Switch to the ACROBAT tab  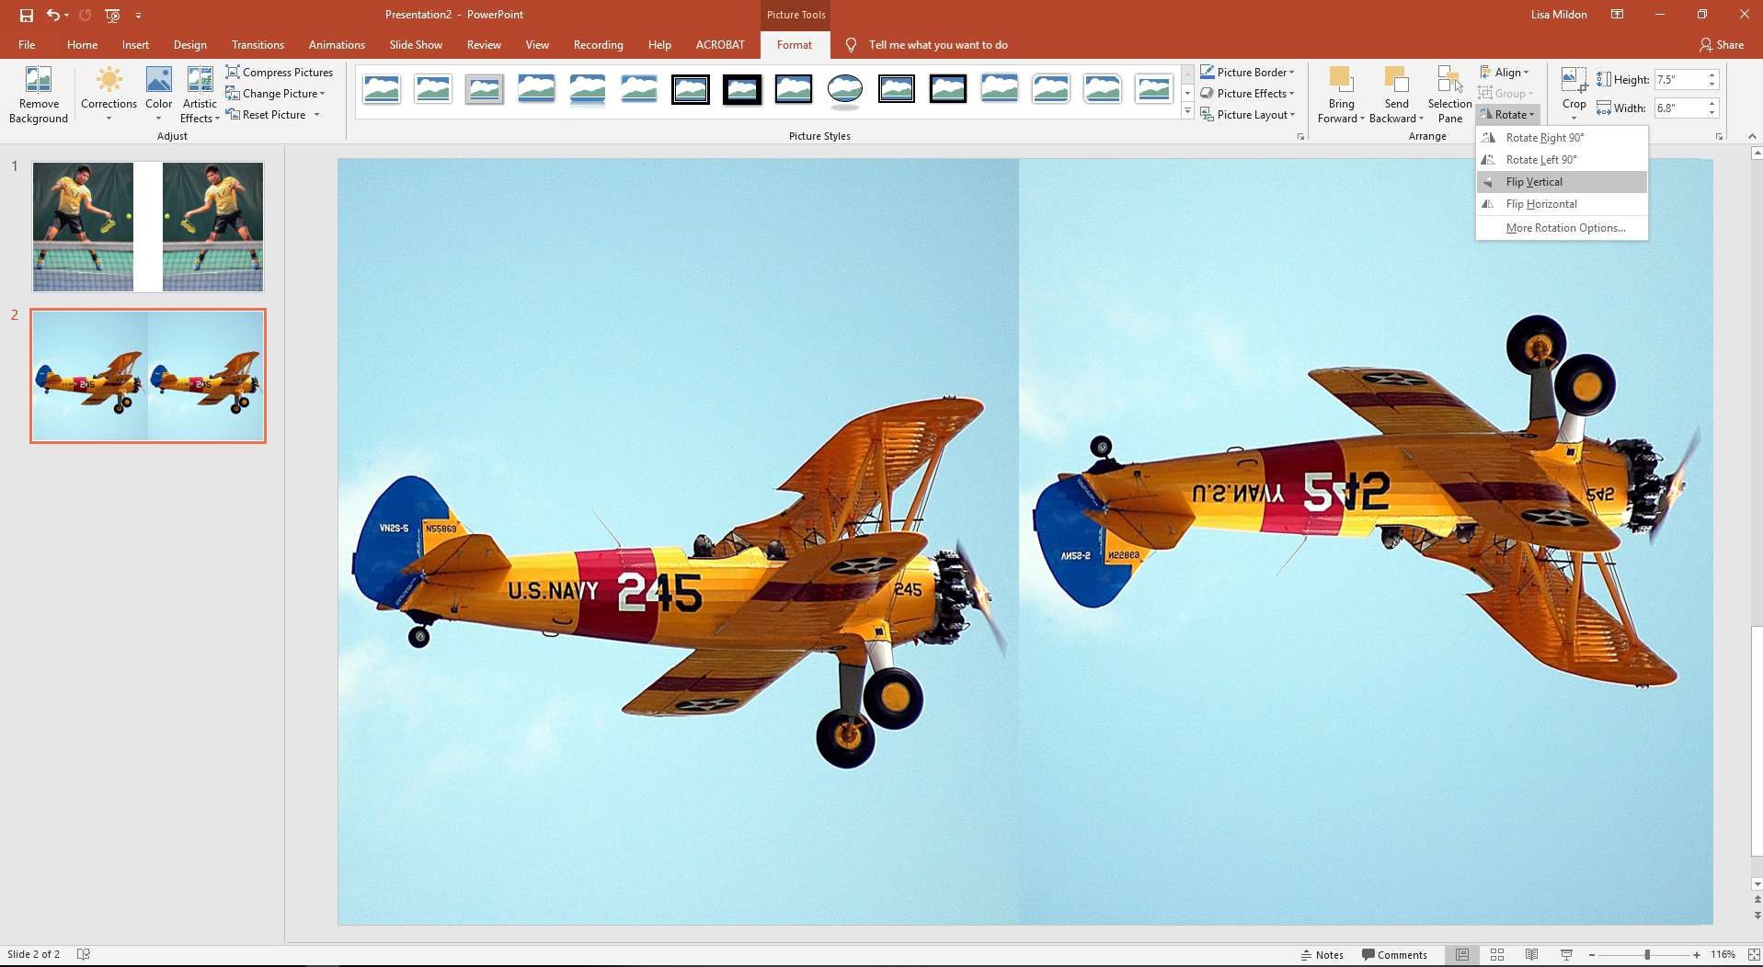click(x=720, y=44)
